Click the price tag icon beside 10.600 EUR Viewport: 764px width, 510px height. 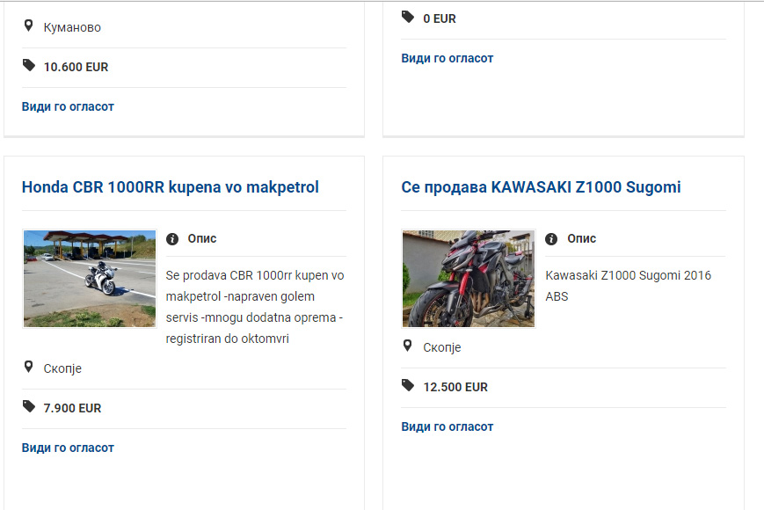tap(29, 65)
